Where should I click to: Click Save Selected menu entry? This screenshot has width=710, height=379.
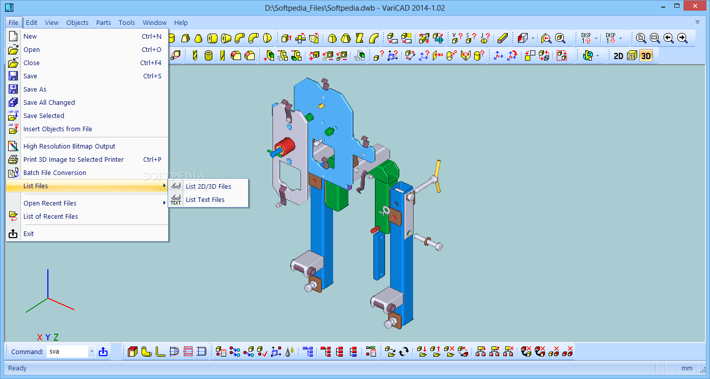87,115
